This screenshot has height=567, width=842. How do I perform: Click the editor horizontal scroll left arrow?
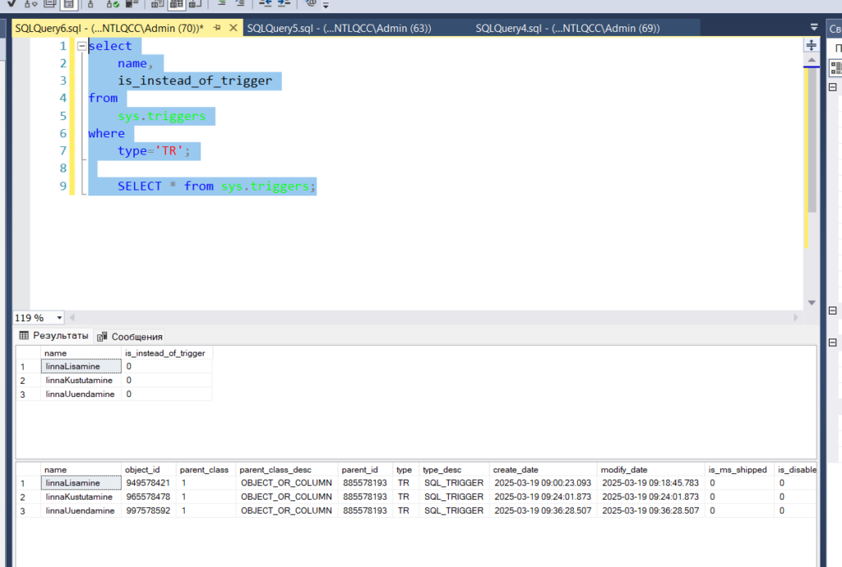point(72,317)
